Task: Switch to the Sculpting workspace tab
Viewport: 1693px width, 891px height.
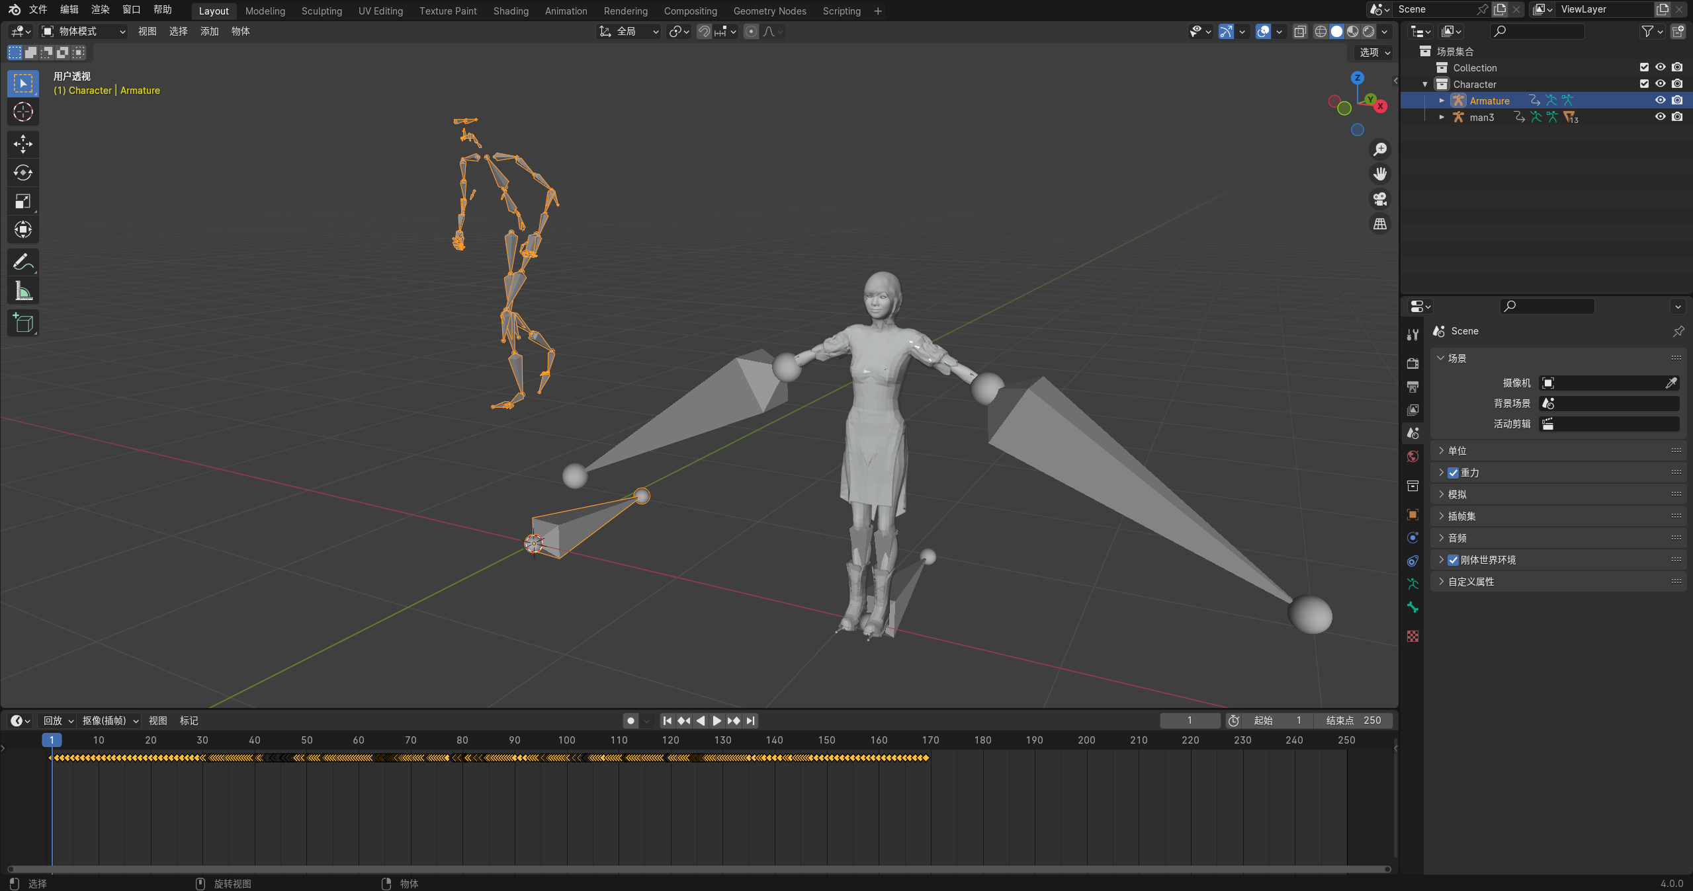Action: [x=322, y=11]
